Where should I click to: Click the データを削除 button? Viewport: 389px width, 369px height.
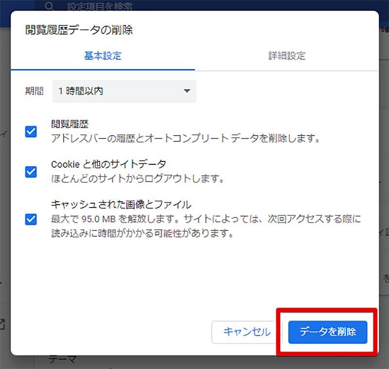tap(327, 332)
